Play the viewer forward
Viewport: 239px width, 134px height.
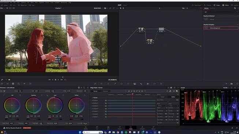(59, 80)
